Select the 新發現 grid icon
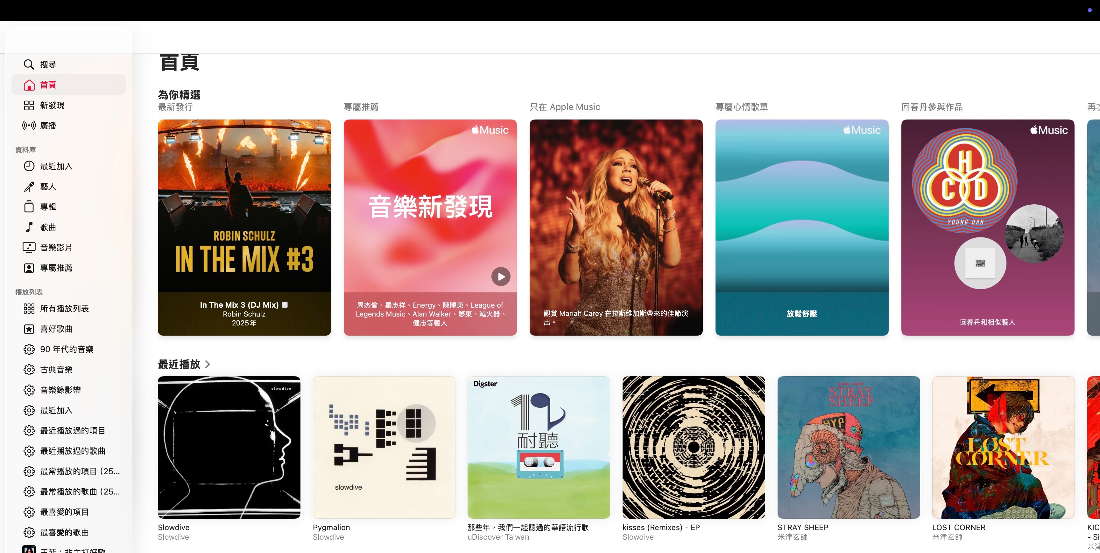1100x553 pixels. 29,105
